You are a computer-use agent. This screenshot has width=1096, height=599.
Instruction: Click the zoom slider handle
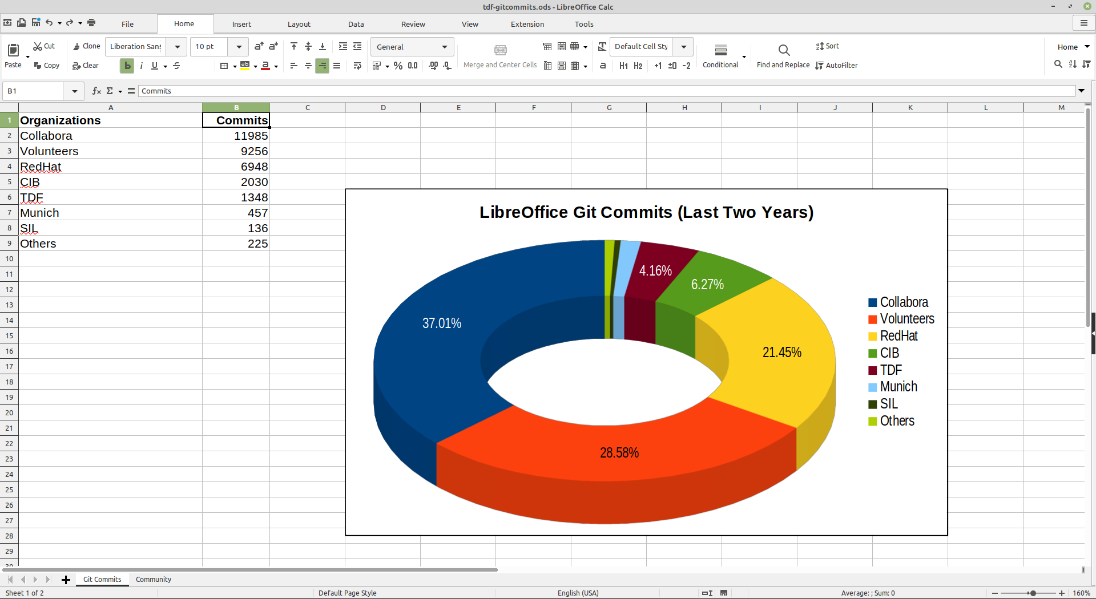pos(1033,593)
